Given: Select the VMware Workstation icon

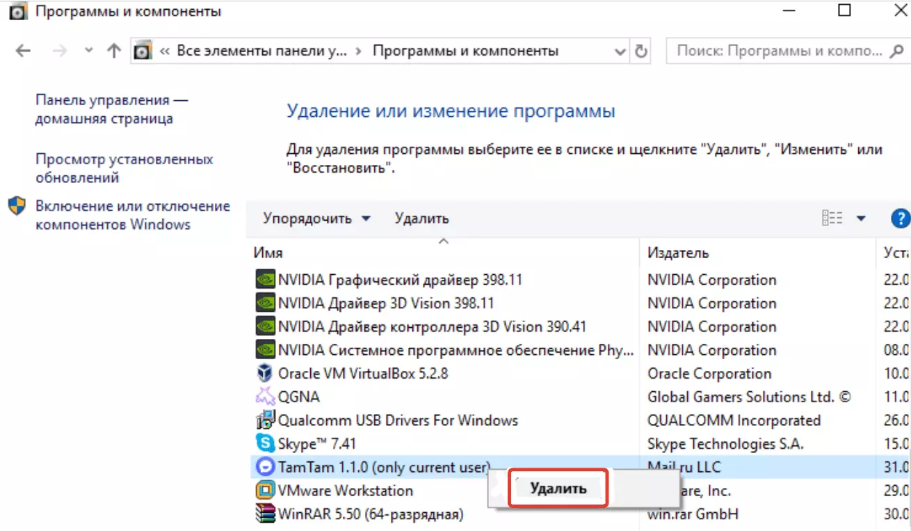Looking at the screenshot, I should click(x=265, y=491).
